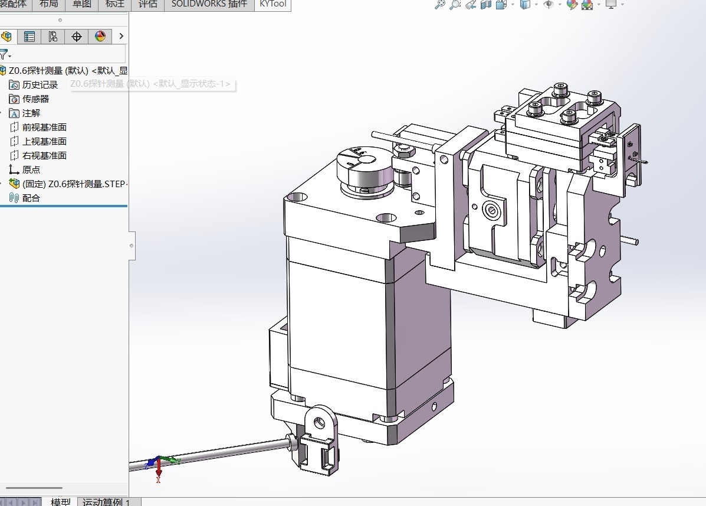Expand more manager tabs chevron

click(121, 36)
